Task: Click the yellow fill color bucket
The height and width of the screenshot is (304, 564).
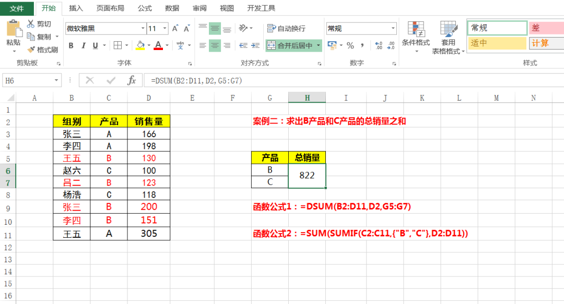Action: tap(140, 45)
